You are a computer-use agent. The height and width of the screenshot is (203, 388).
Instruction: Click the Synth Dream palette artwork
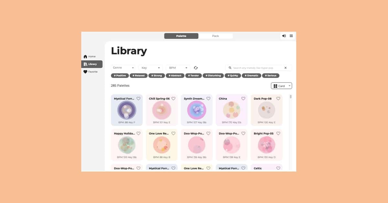tap(197, 110)
